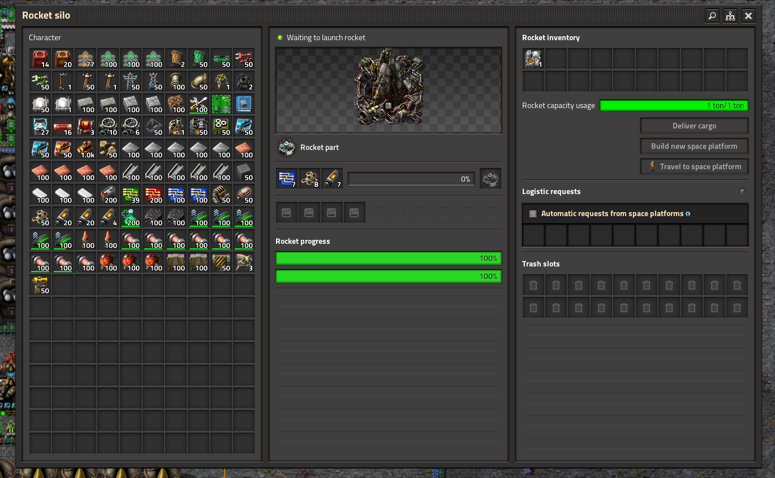Select green inserter stack of 50
This screenshot has width=775, height=478.
[x=40, y=81]
